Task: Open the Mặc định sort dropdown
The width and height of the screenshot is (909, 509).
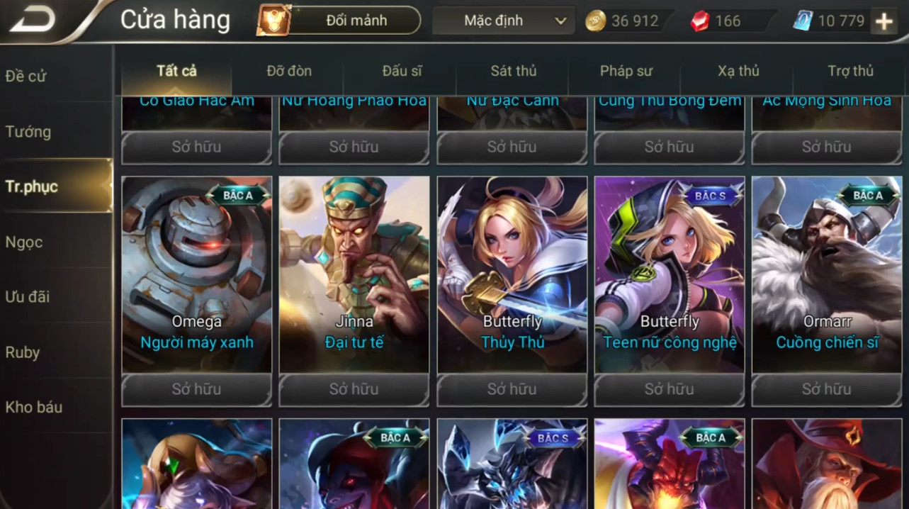Action: click(503, 21)
